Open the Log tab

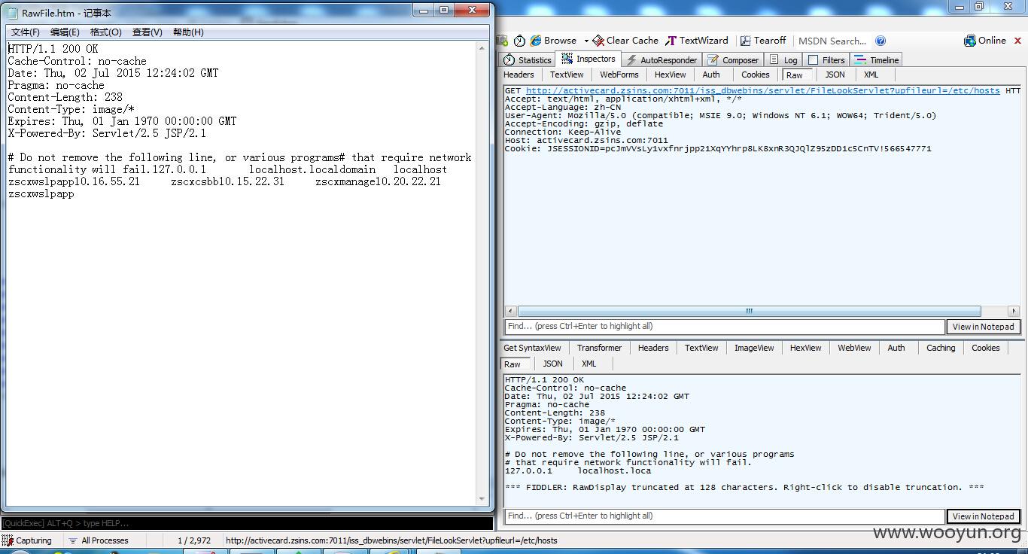pos(784,60)
